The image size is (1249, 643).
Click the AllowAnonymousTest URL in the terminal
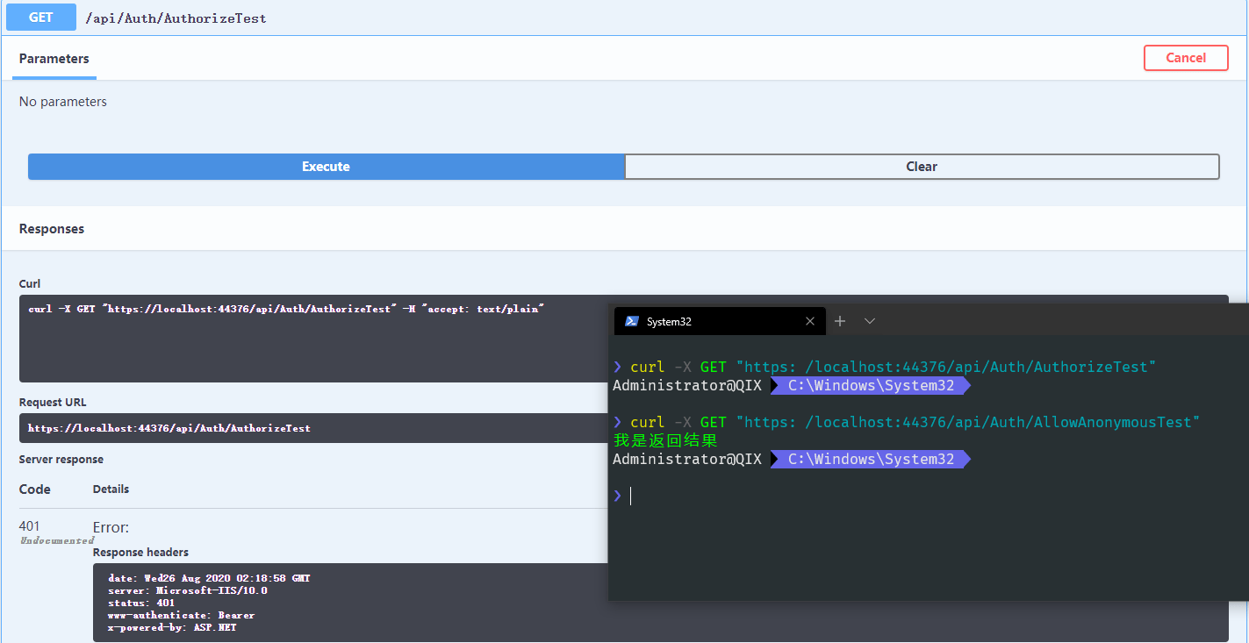coord(970,423)
